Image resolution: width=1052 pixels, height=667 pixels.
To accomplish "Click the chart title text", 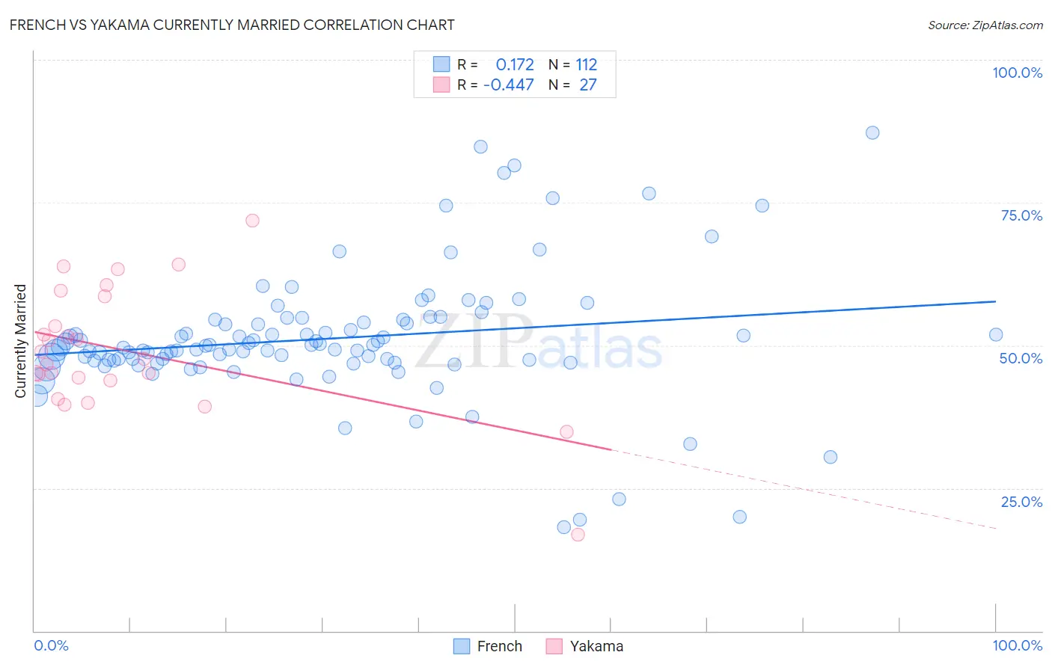I will coord(232,25).
